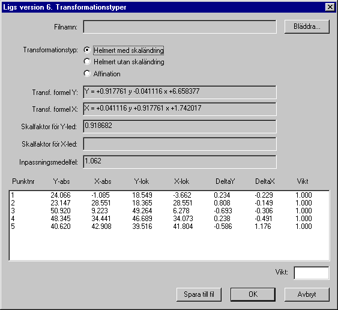Click the Inpassningsmedelfel value field
338x310 pixels.
coord(180,162)
